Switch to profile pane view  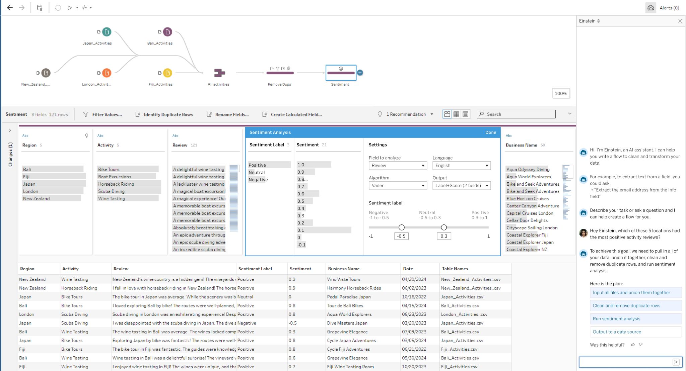tap(447, 114)
